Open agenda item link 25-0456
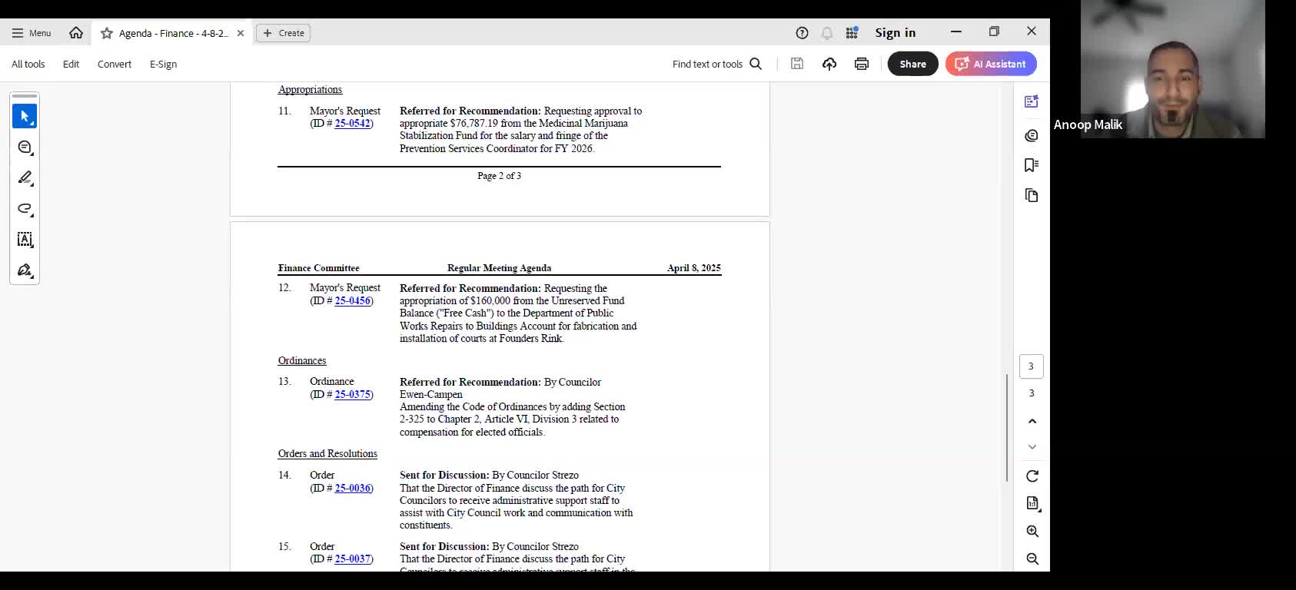Viewport: 1296px width, 590px height. pos(352,301)
